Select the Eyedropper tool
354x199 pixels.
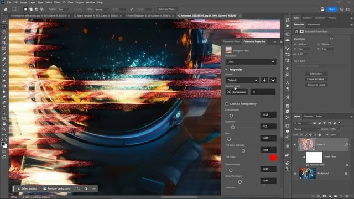[x=4, y=54]
